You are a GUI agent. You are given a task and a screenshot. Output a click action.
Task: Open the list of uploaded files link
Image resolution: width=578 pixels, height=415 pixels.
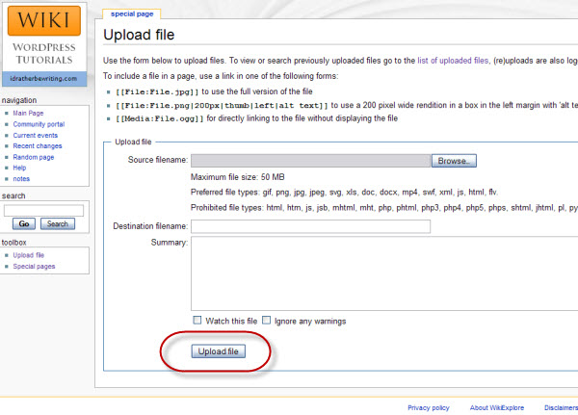[453, 61]
